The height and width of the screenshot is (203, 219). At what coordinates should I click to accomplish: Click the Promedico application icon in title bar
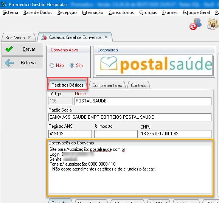pos(4,4)
